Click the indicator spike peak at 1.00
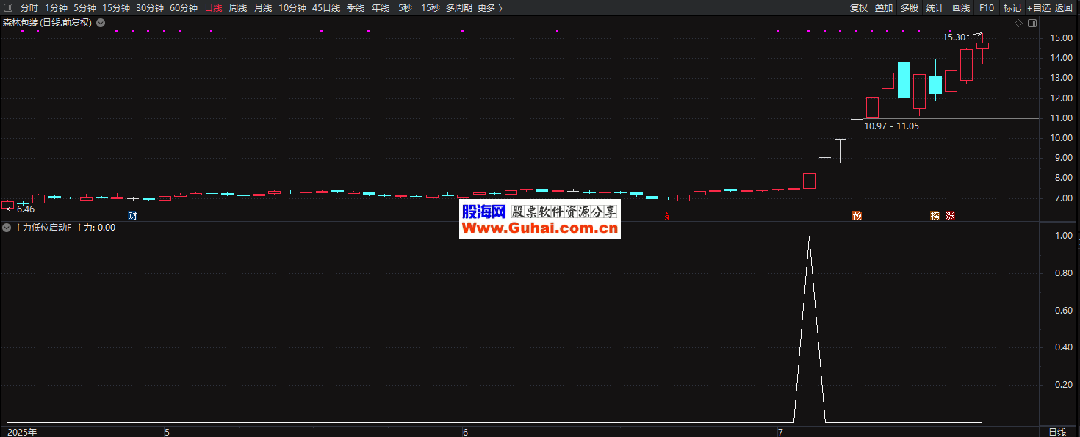 click(809, 236)
